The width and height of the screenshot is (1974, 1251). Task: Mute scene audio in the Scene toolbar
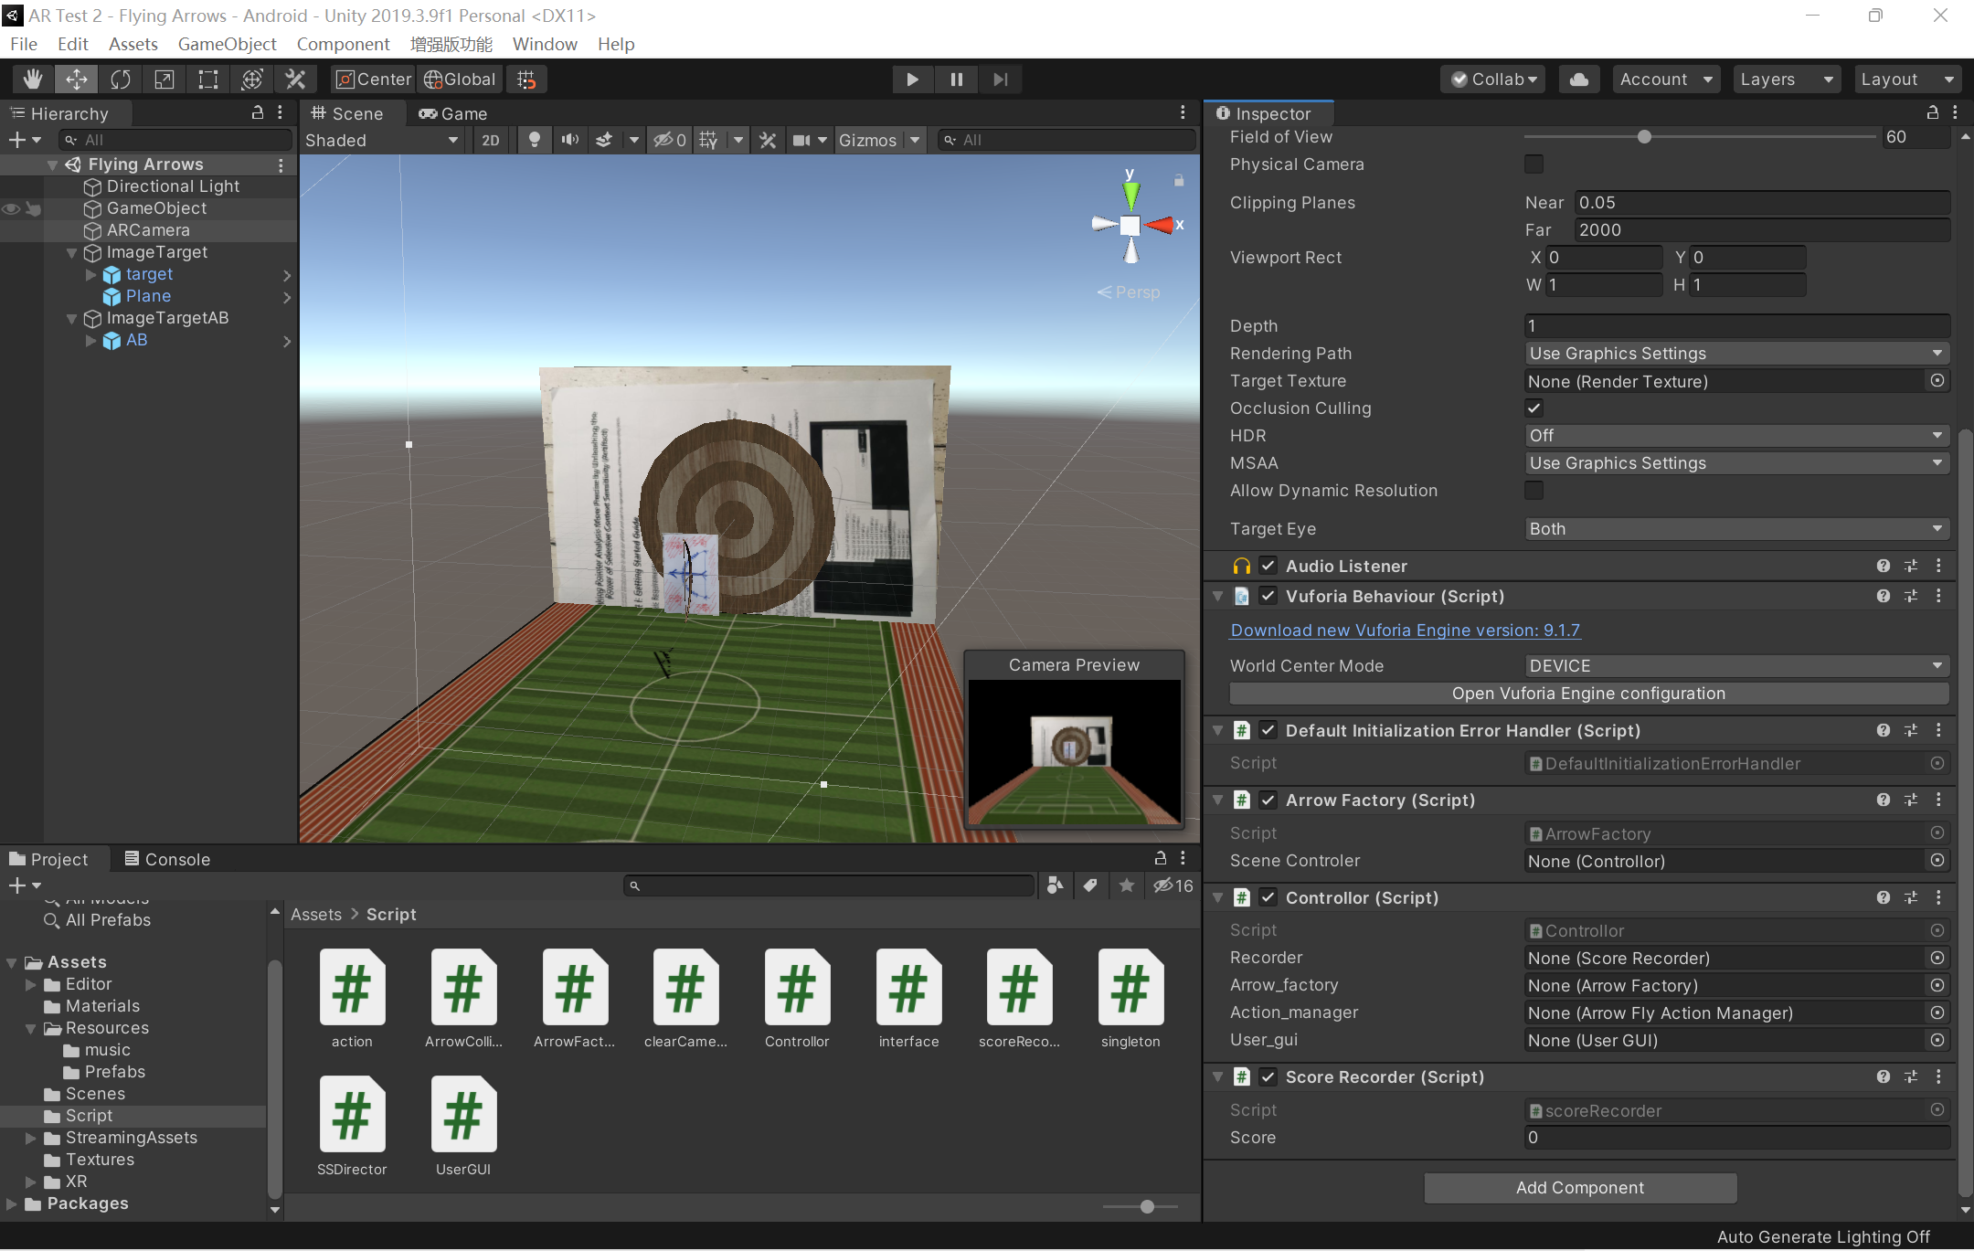(568, 139)
